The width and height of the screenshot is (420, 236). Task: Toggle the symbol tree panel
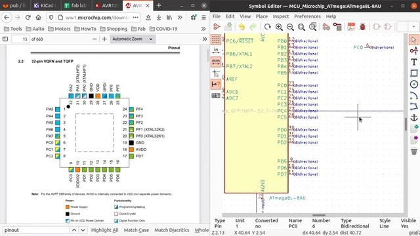216,96
